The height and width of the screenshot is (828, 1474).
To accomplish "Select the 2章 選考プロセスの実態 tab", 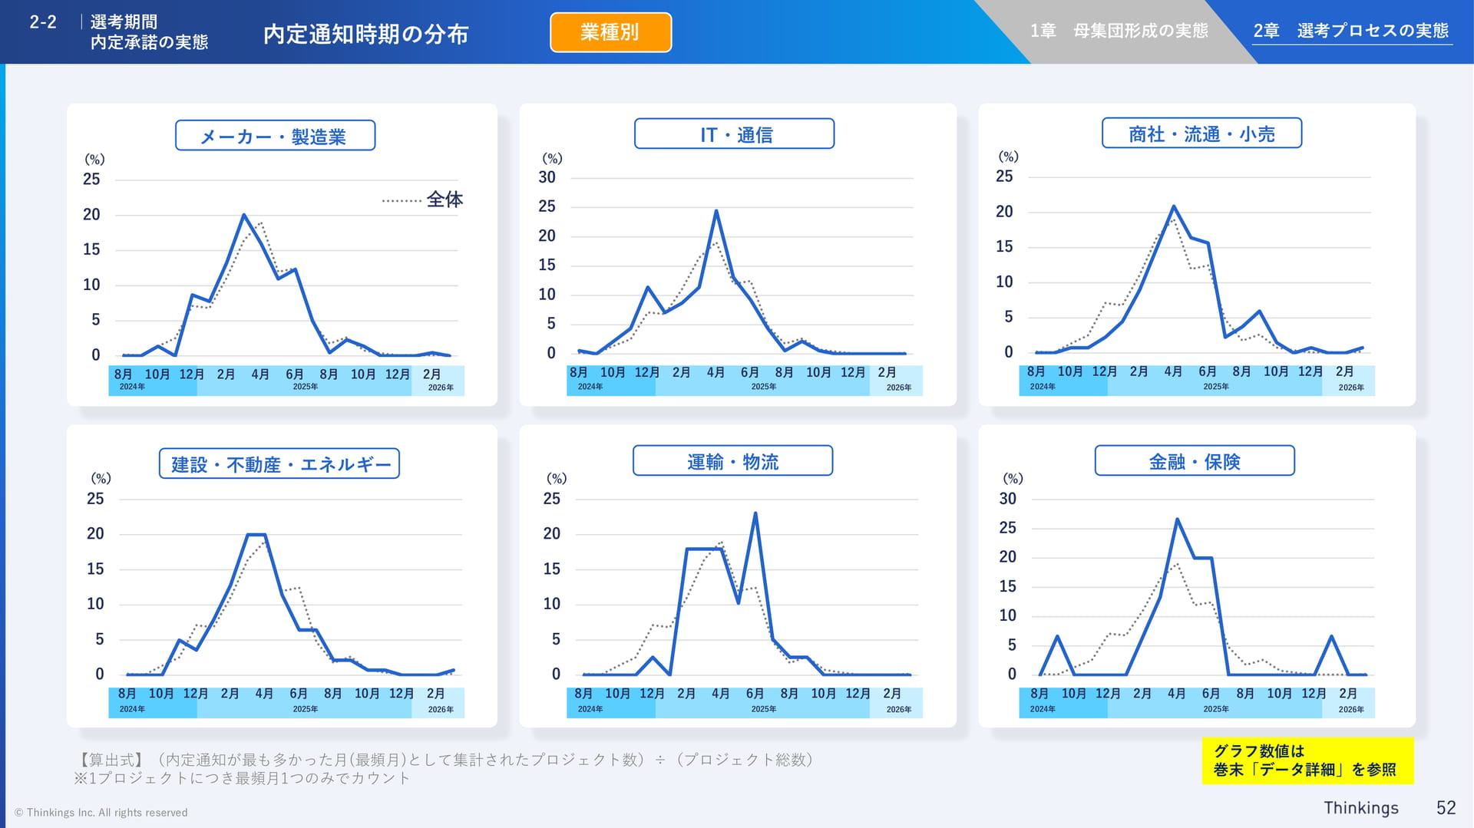I will [x=1351, y=31].
